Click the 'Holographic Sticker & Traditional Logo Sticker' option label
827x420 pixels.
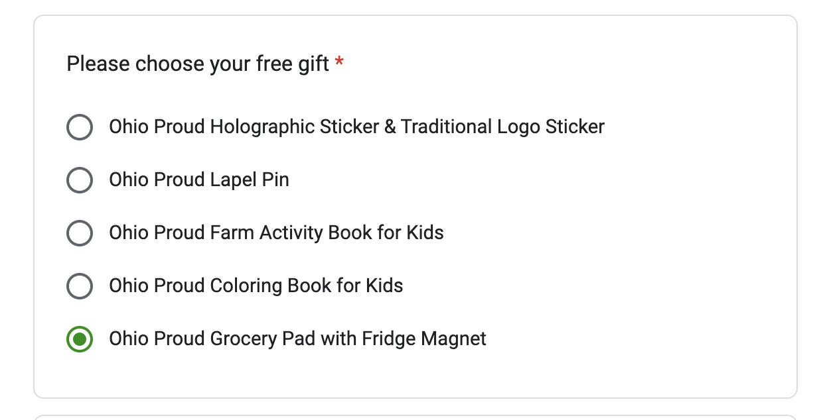(356, 127)
